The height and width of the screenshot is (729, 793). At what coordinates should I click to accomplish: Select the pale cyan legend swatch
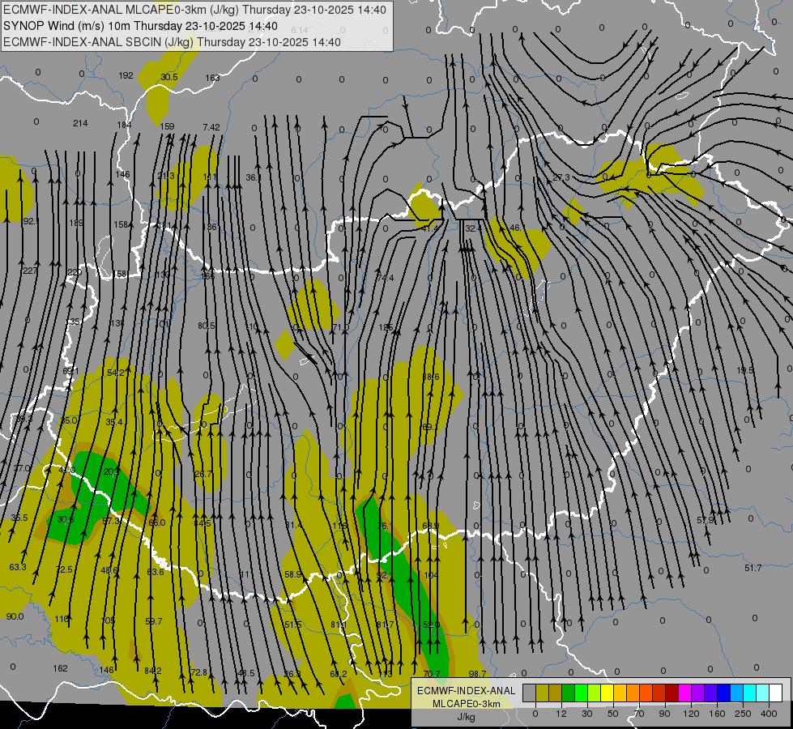coord(763,693)
